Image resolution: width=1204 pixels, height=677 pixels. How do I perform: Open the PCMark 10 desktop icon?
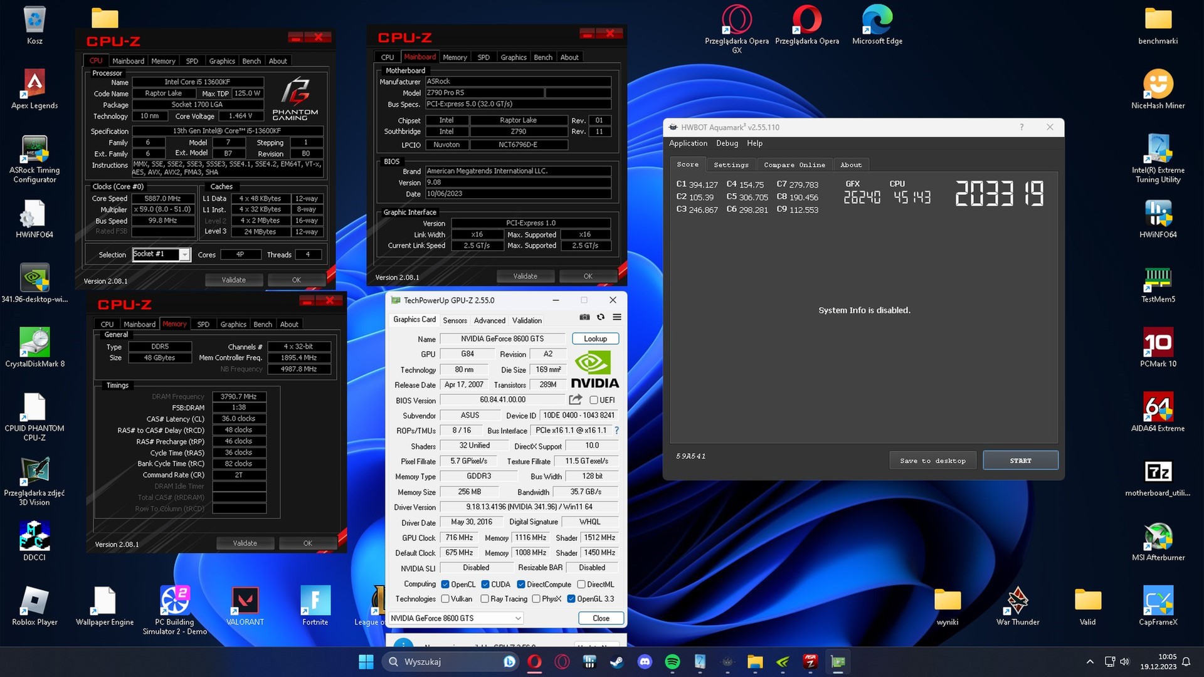pos(1158,347)
